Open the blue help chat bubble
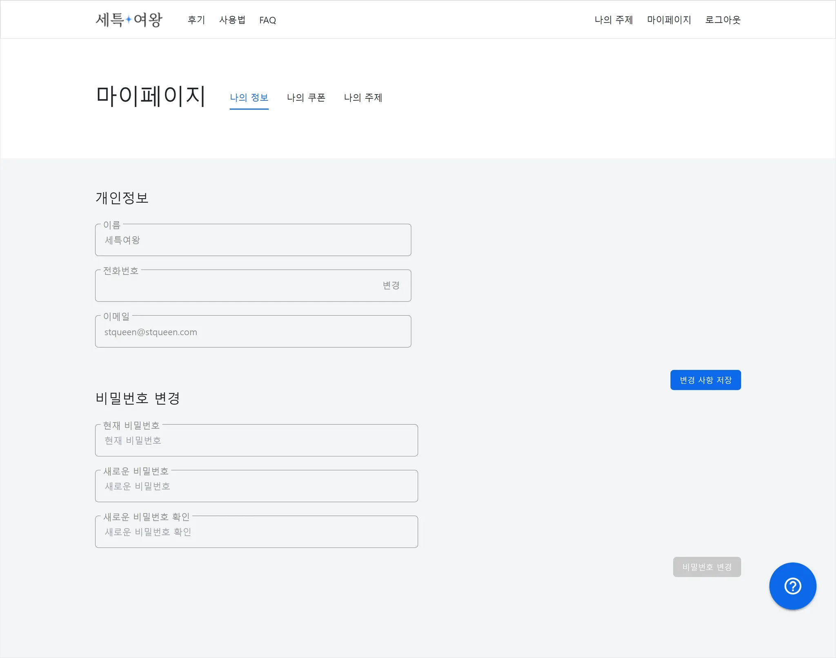This screenshot has height=658, width=836. (x=792, y=586)
